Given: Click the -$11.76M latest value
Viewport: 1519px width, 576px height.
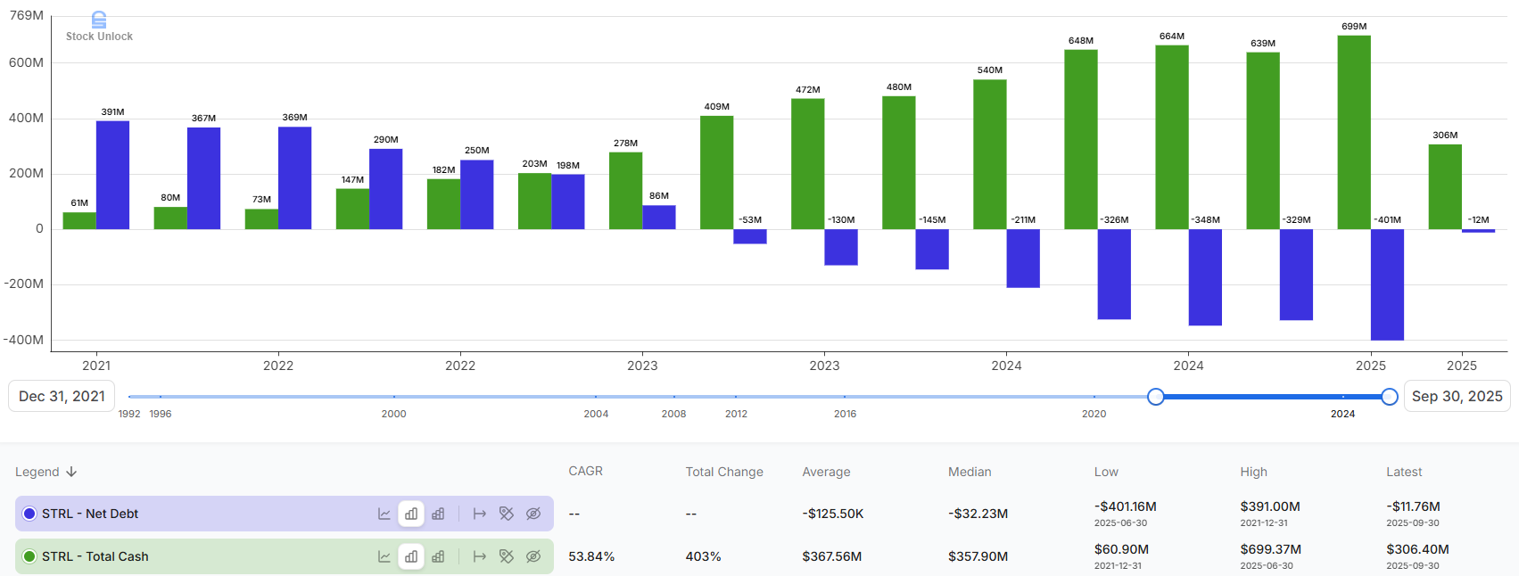Looking at the screenshot, I should point(1413,506).
